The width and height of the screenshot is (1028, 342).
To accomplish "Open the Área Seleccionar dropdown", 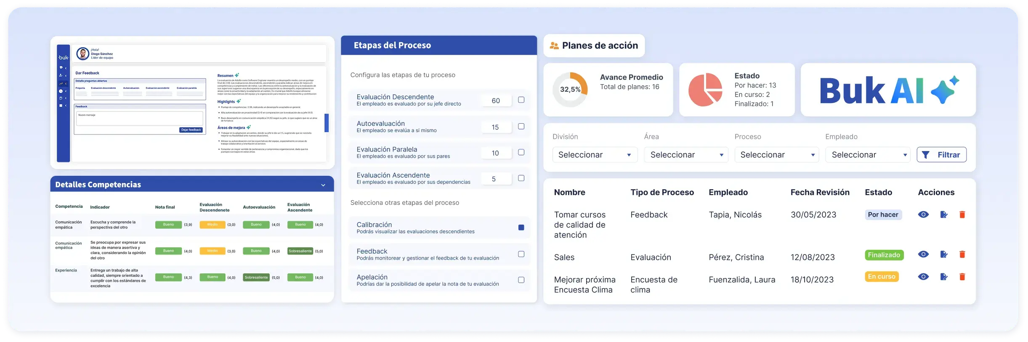I will (686, 154).
